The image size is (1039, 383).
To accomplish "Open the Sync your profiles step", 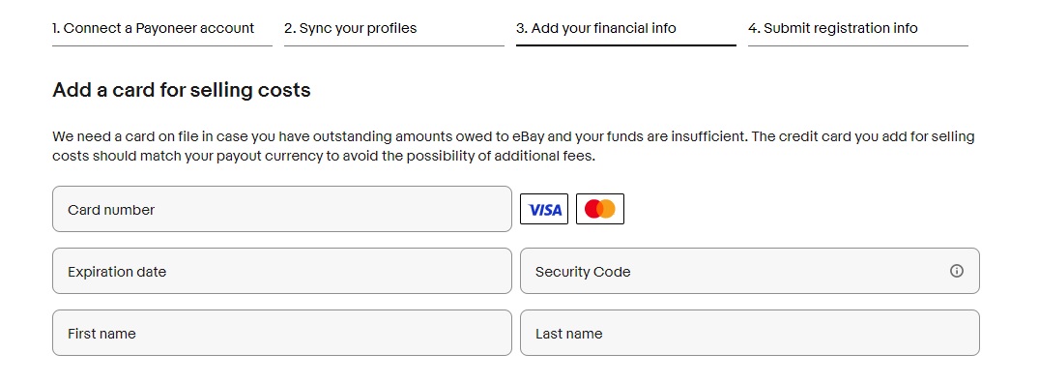I will pyautogui.click(x=351, y=28).
